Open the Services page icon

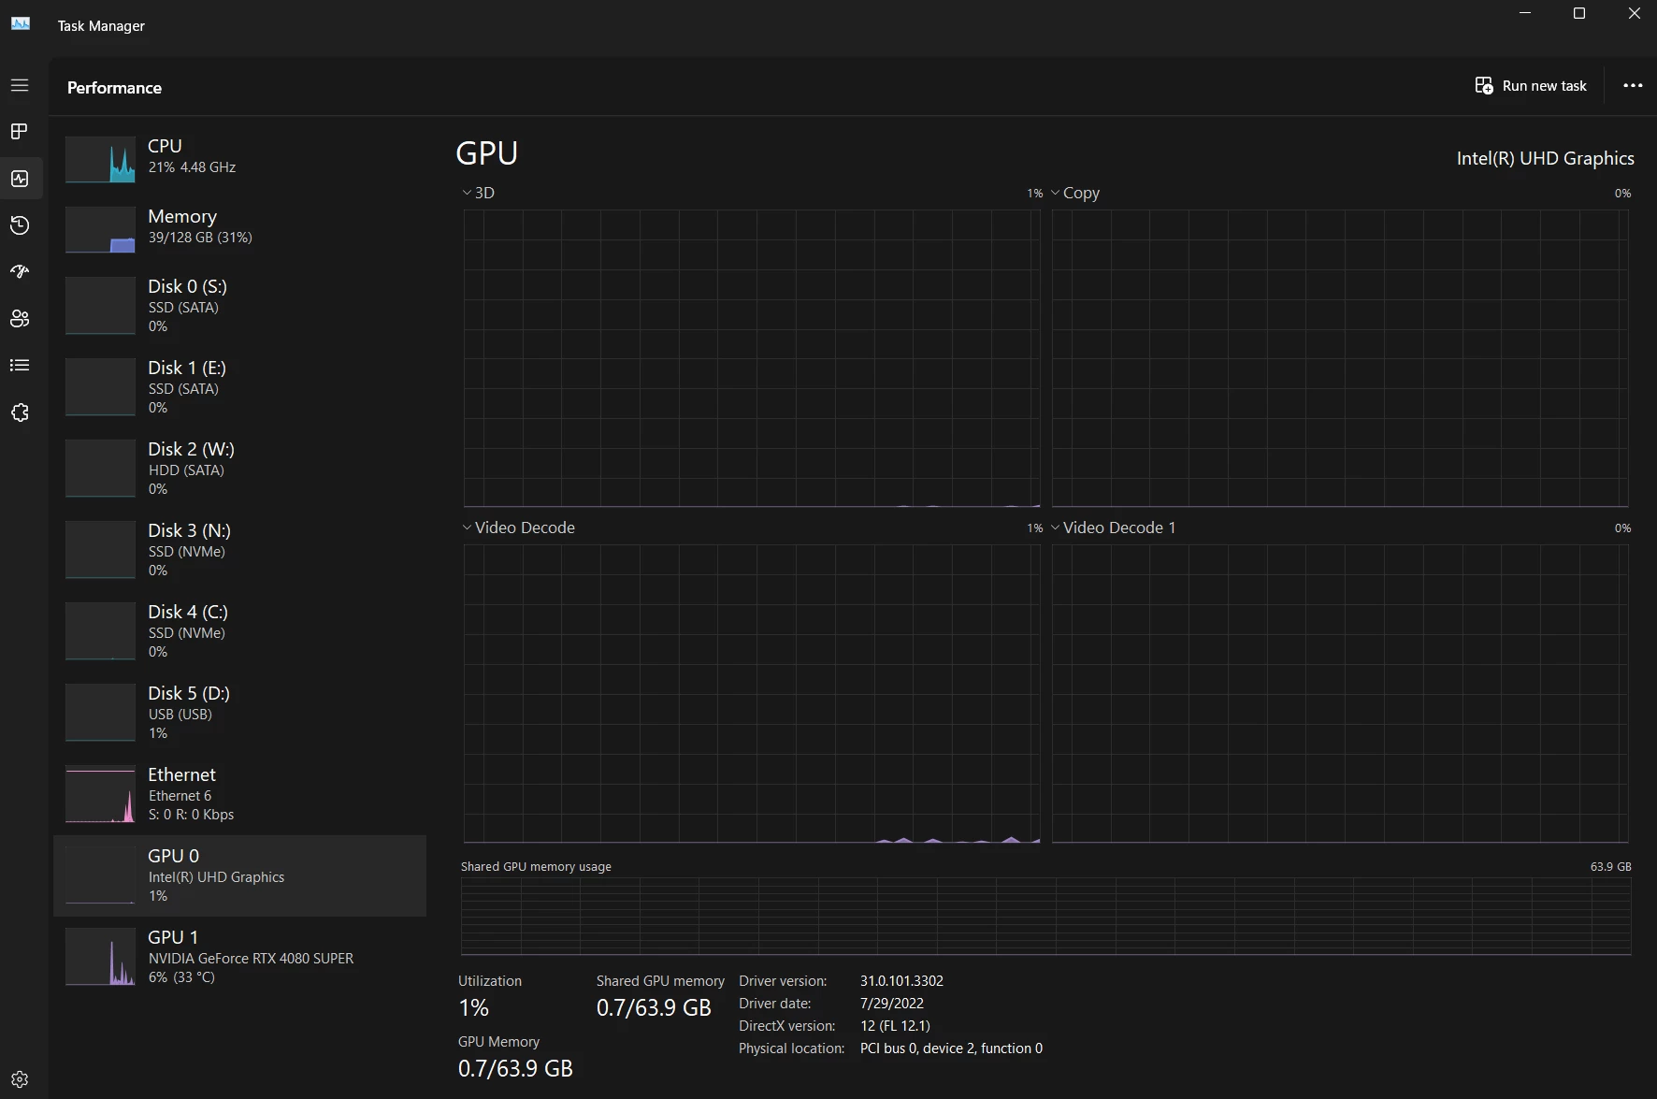pos(20,412)
